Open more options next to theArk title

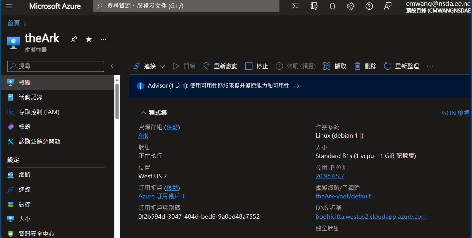click(103, 39)
